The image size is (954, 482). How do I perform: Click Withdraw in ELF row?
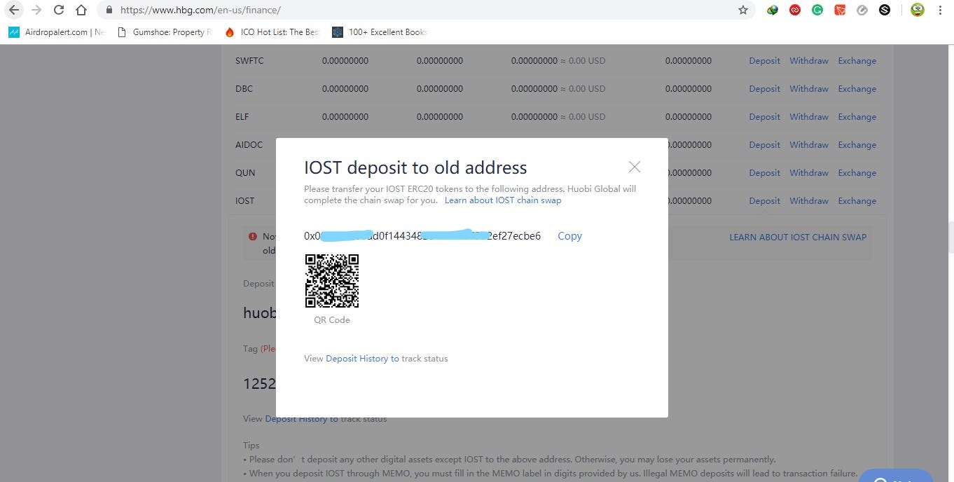[x=809, y=117]
